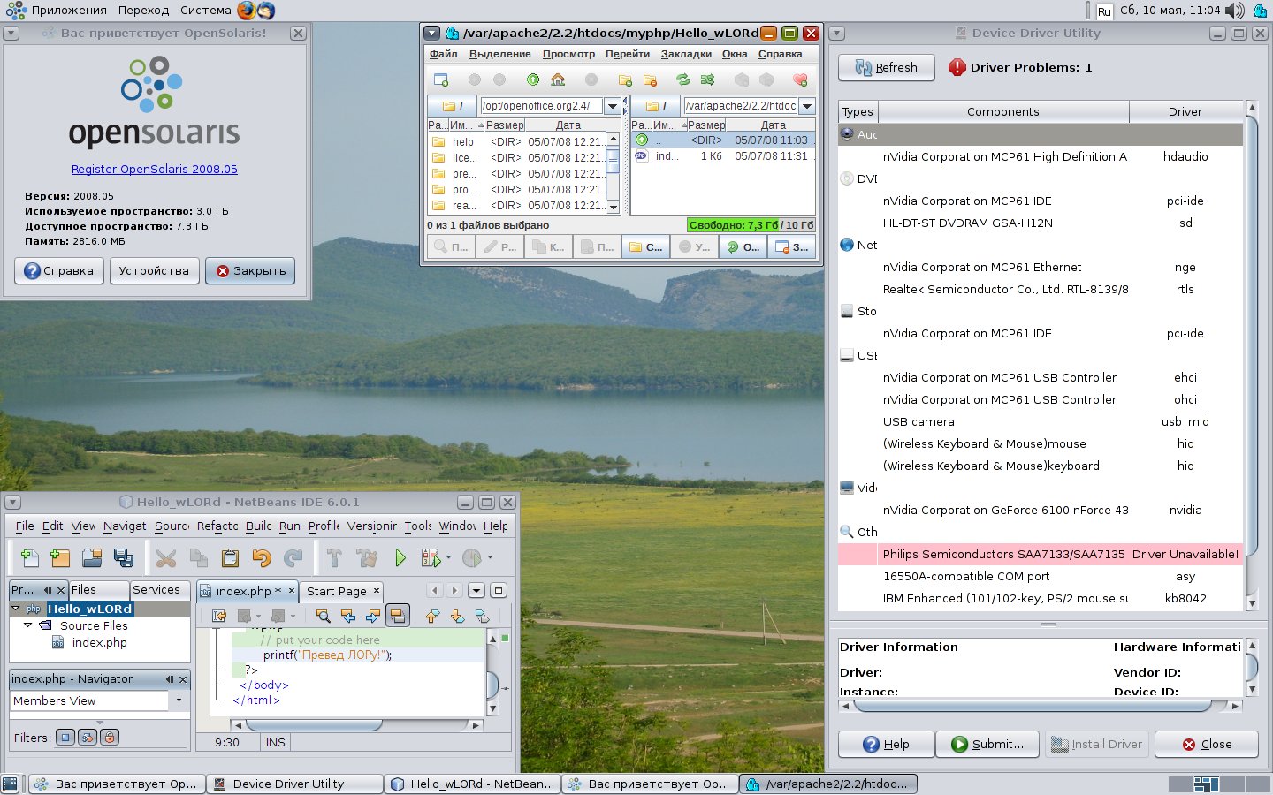Click Submit button in Device Driver Utility
1273x795 pixels.
988,744
